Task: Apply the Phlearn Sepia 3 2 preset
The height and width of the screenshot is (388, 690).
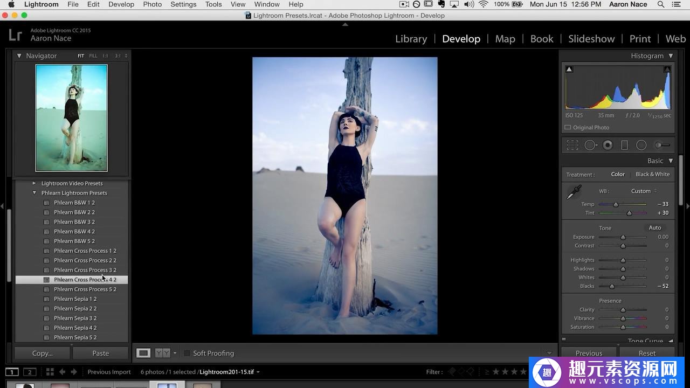Action: point(75,318)
